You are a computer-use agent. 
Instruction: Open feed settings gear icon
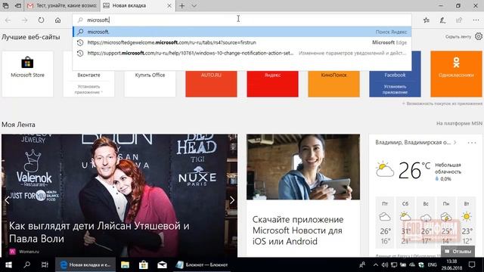point(479,36)
